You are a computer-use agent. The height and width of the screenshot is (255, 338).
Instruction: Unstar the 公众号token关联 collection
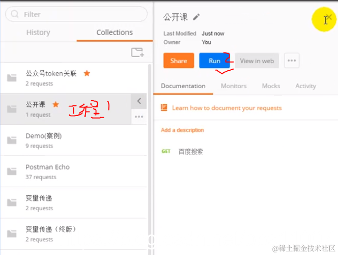click(x=87, y=73)
